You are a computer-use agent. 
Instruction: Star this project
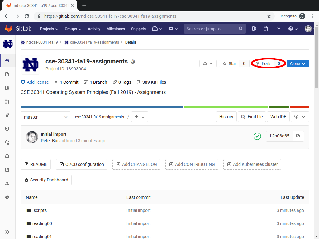(229, 63)
